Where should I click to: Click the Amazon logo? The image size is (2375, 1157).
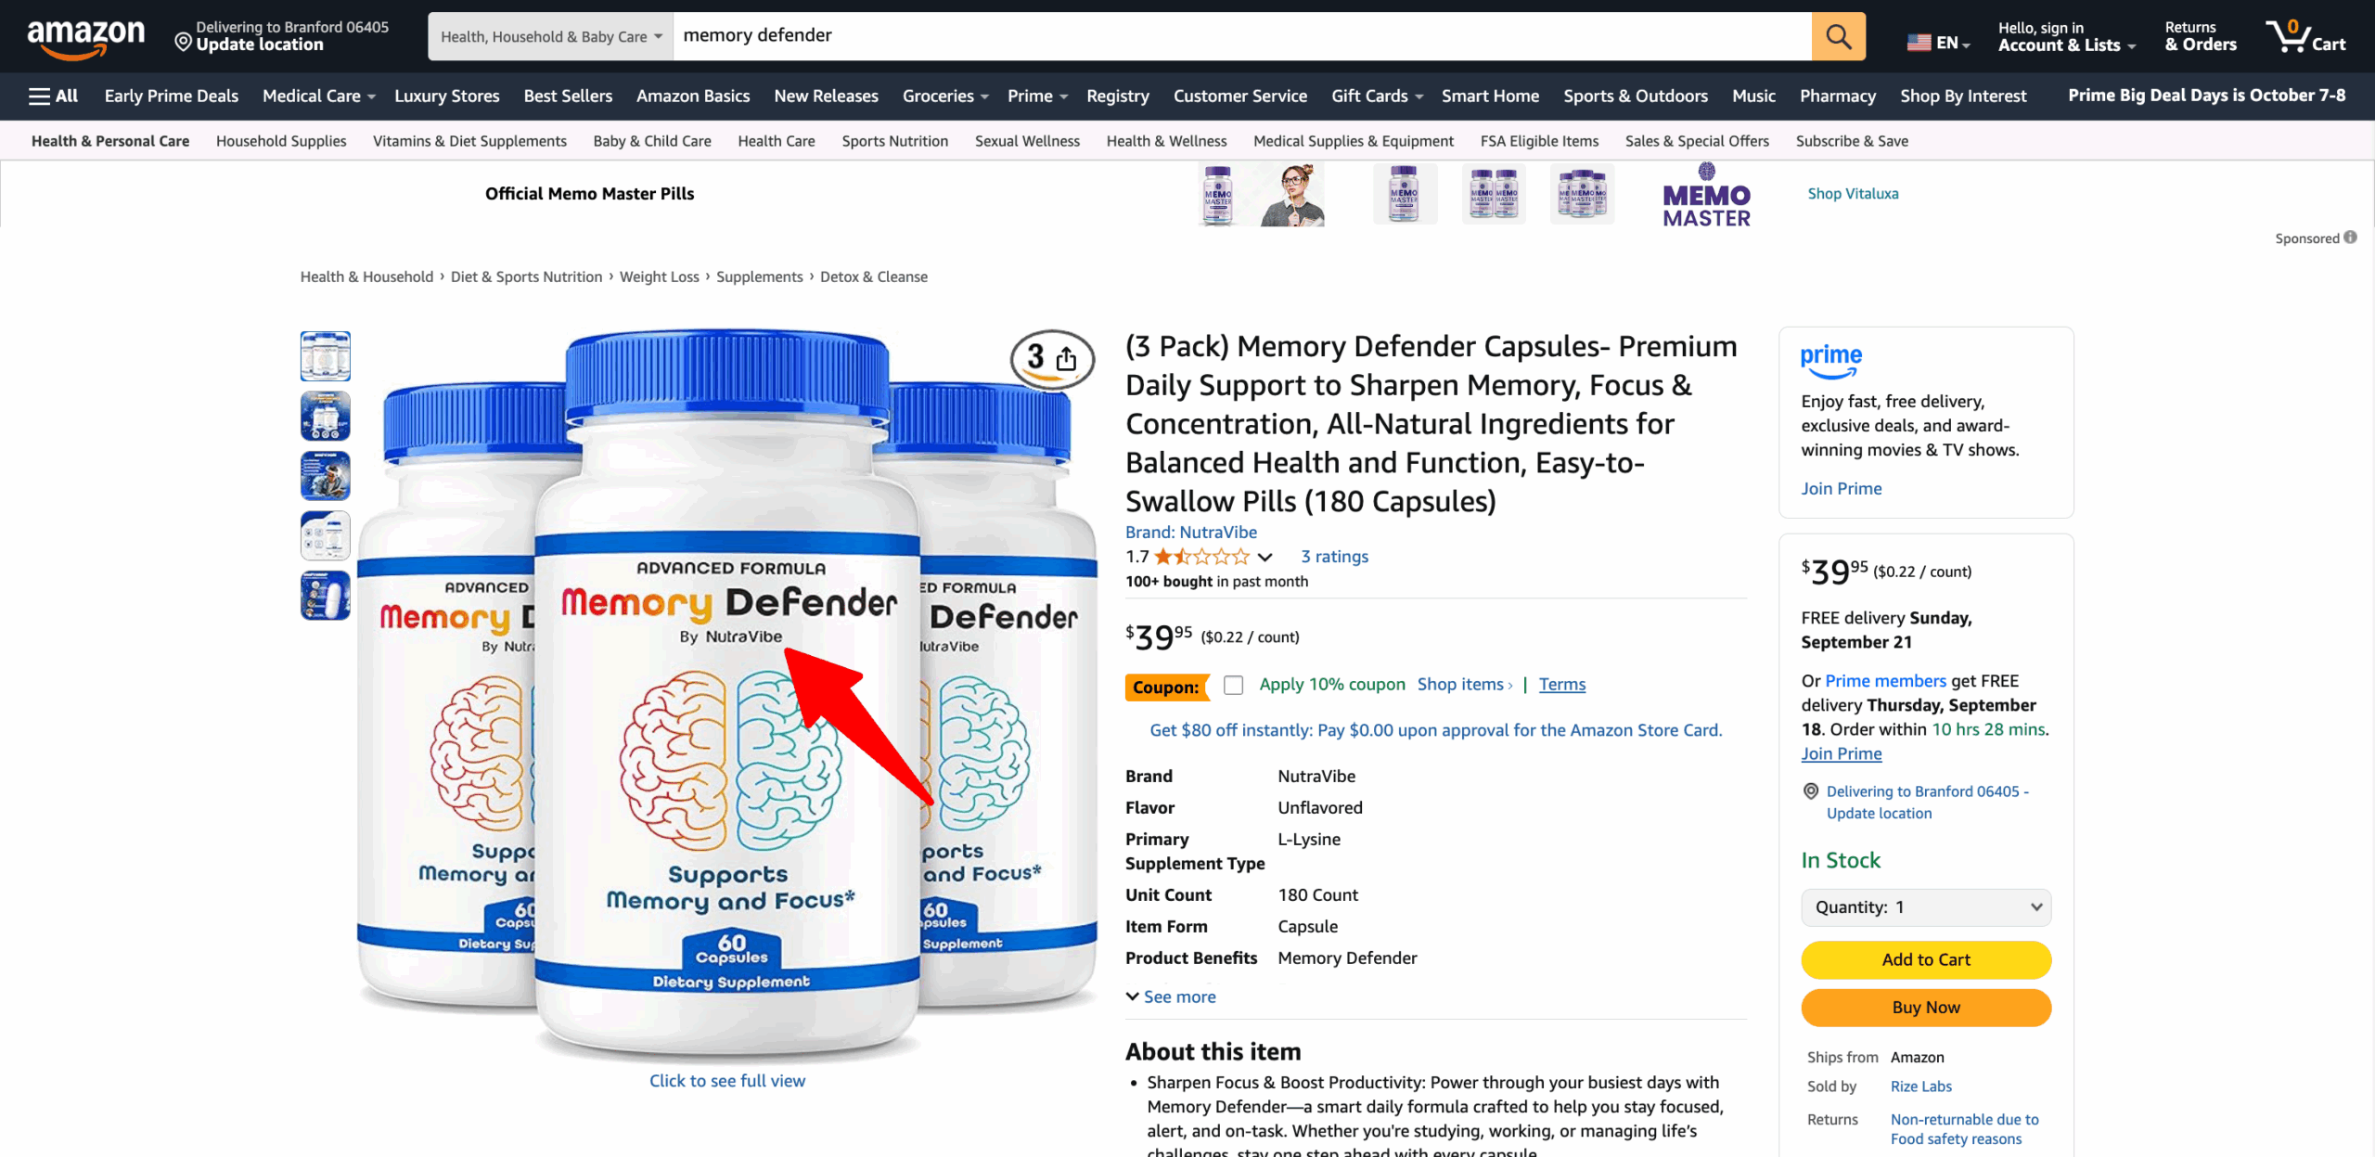tap(85, 37)
